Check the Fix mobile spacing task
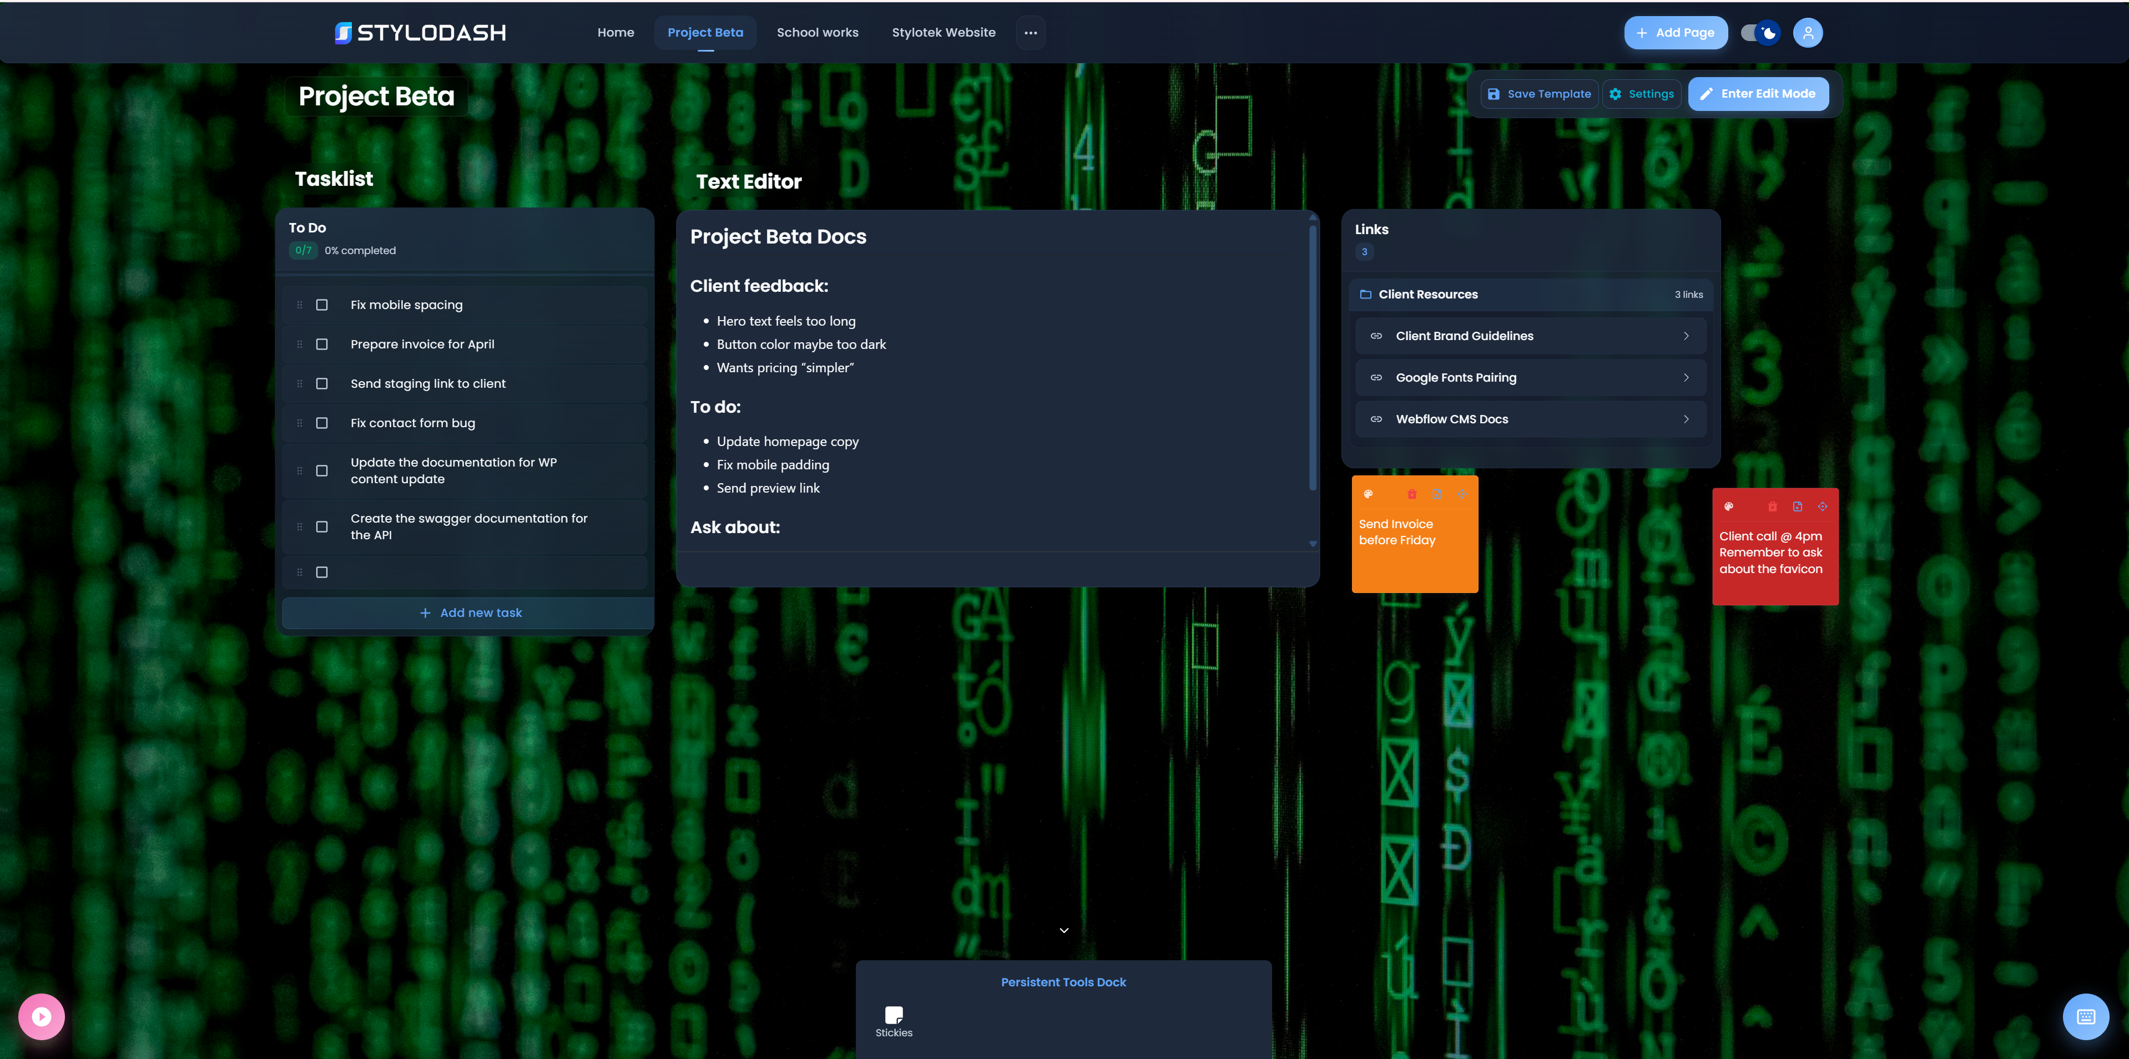 pyautogui.click(x=322, y=305)
